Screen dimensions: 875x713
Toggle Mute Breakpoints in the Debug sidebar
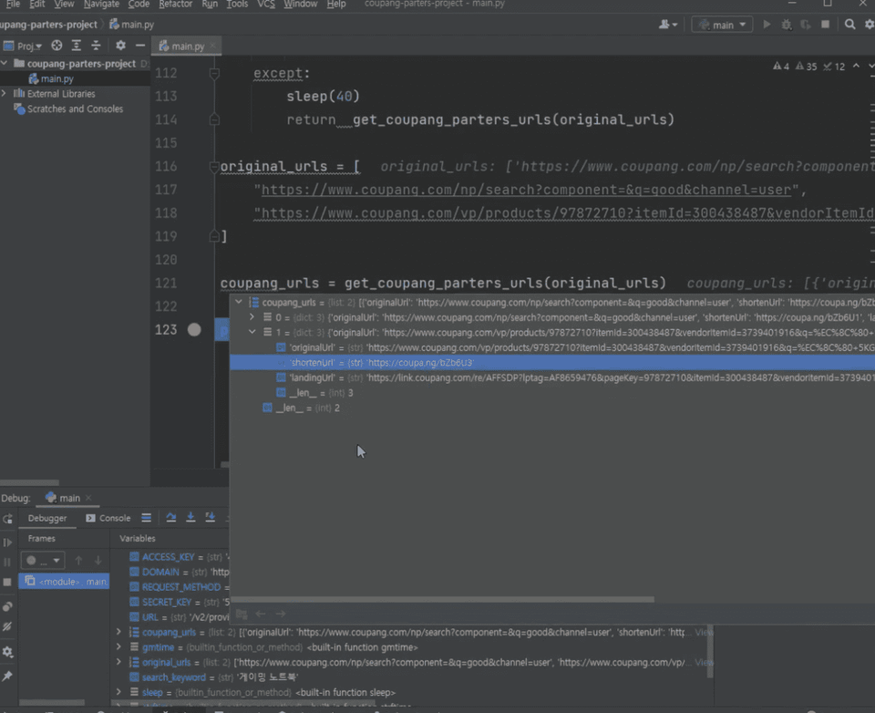tap(7, 626)
